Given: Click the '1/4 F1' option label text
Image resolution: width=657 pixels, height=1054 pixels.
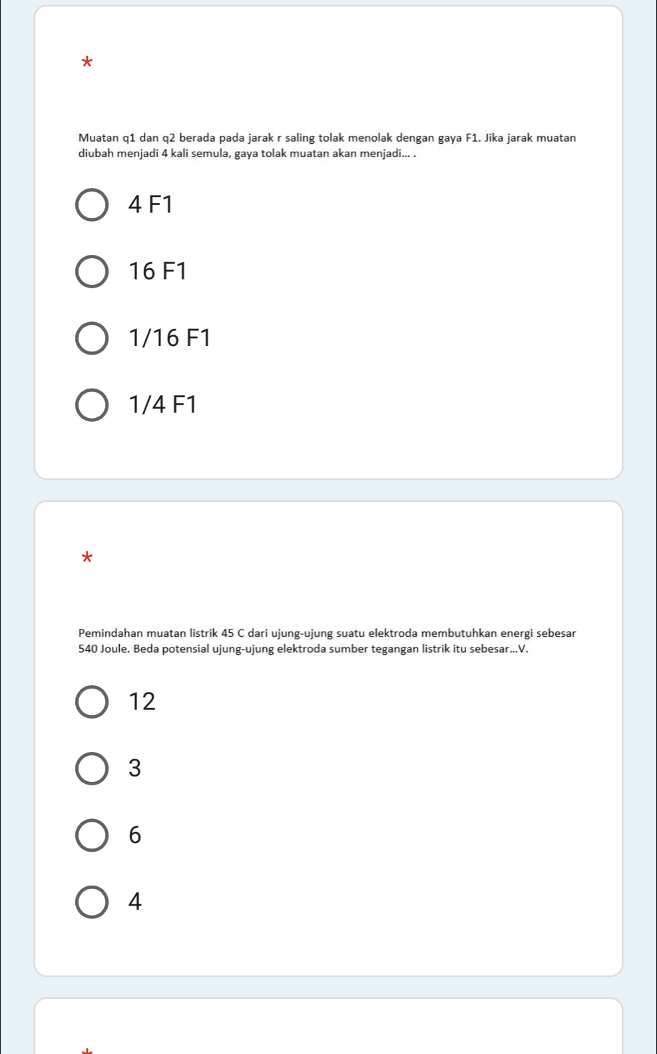Looking at the screenshot, I should coord(163,405).
